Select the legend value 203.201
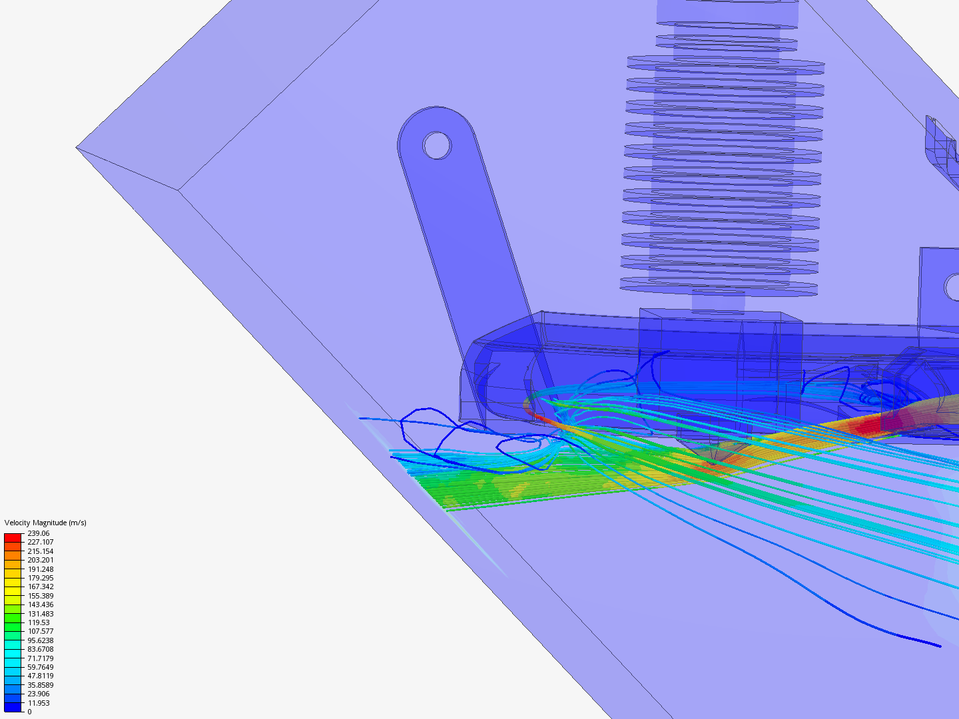The height and width of the screenshot is (719, 959). click(x=41, y=560)
